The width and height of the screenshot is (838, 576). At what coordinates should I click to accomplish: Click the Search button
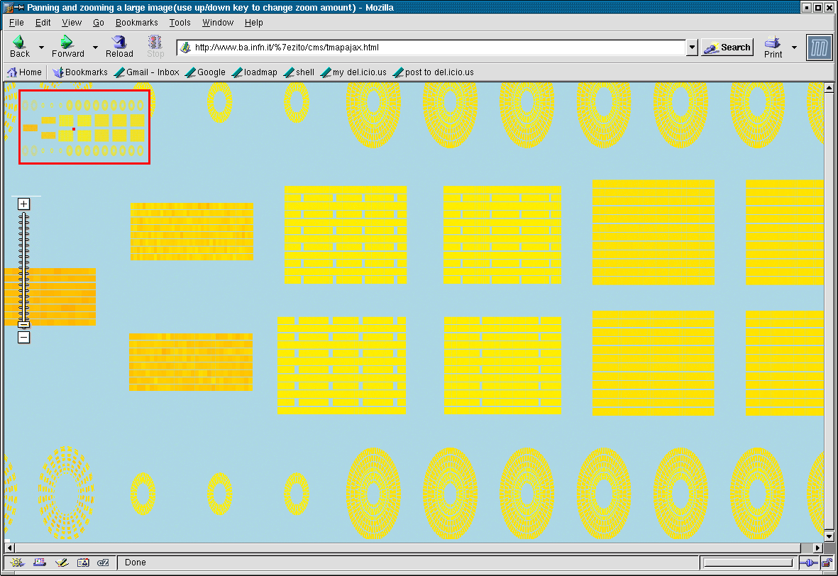pos(727,48)
